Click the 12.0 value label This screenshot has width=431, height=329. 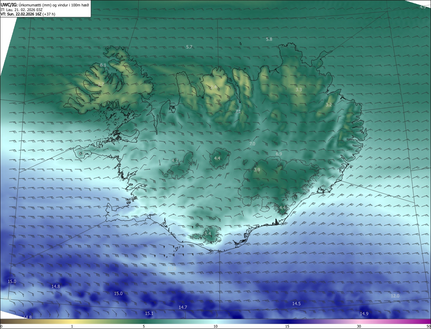click(x=395, y=296)
